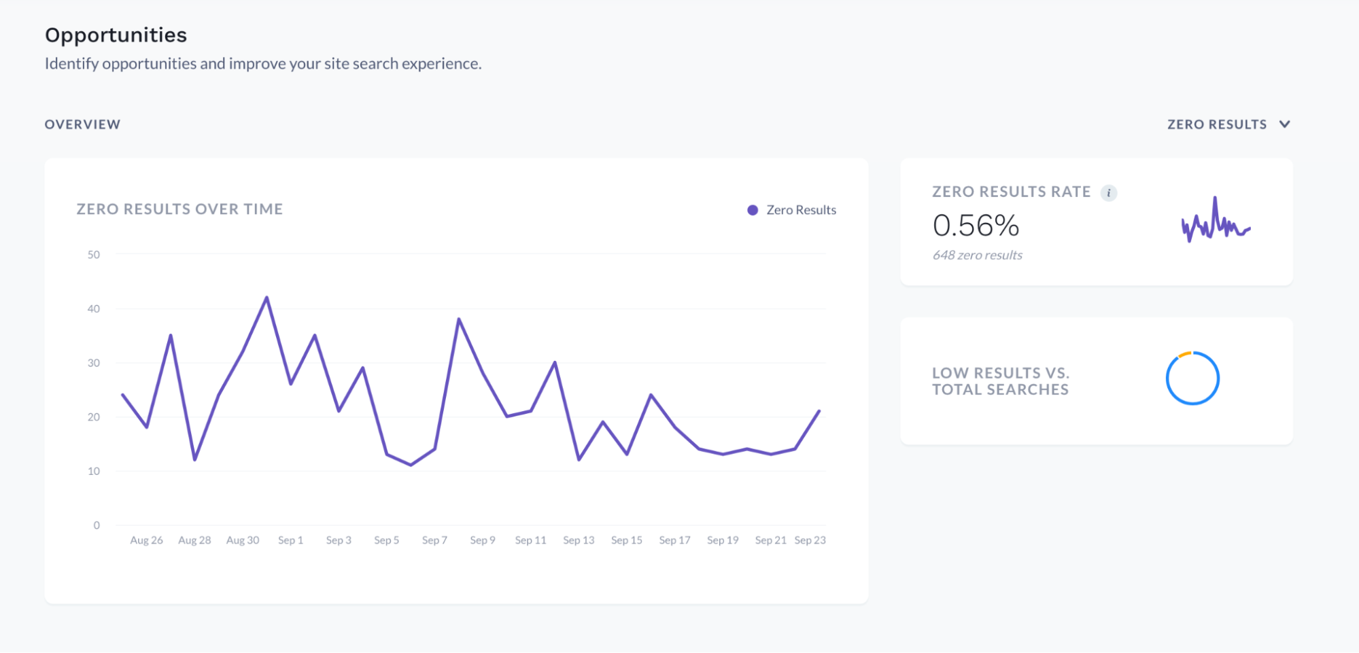The image size is (1359, 653).
Task: Click the 'Identify opportunities' subtitle text
Action: pos(263,64)
